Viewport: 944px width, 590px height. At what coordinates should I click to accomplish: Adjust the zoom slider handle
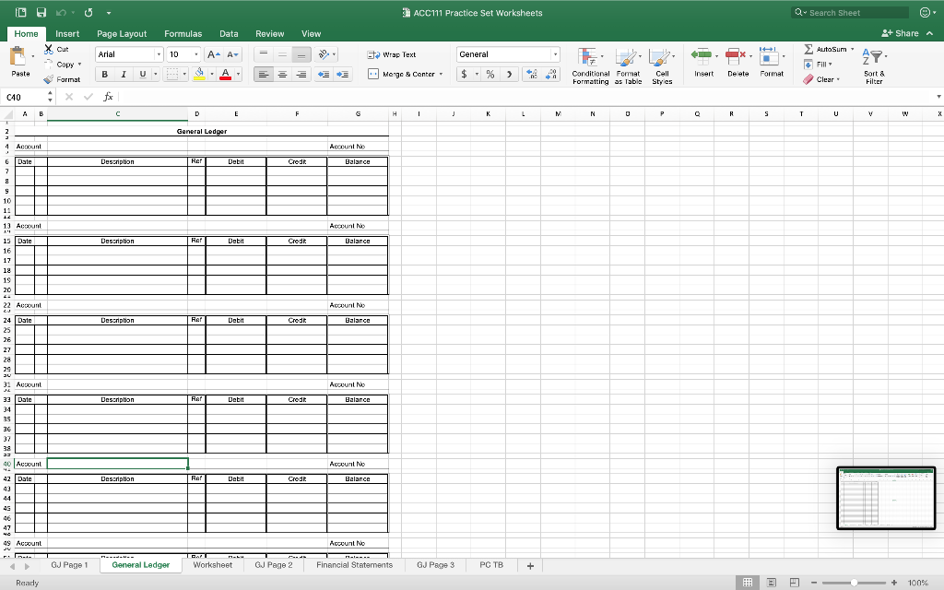coord(854,583)
